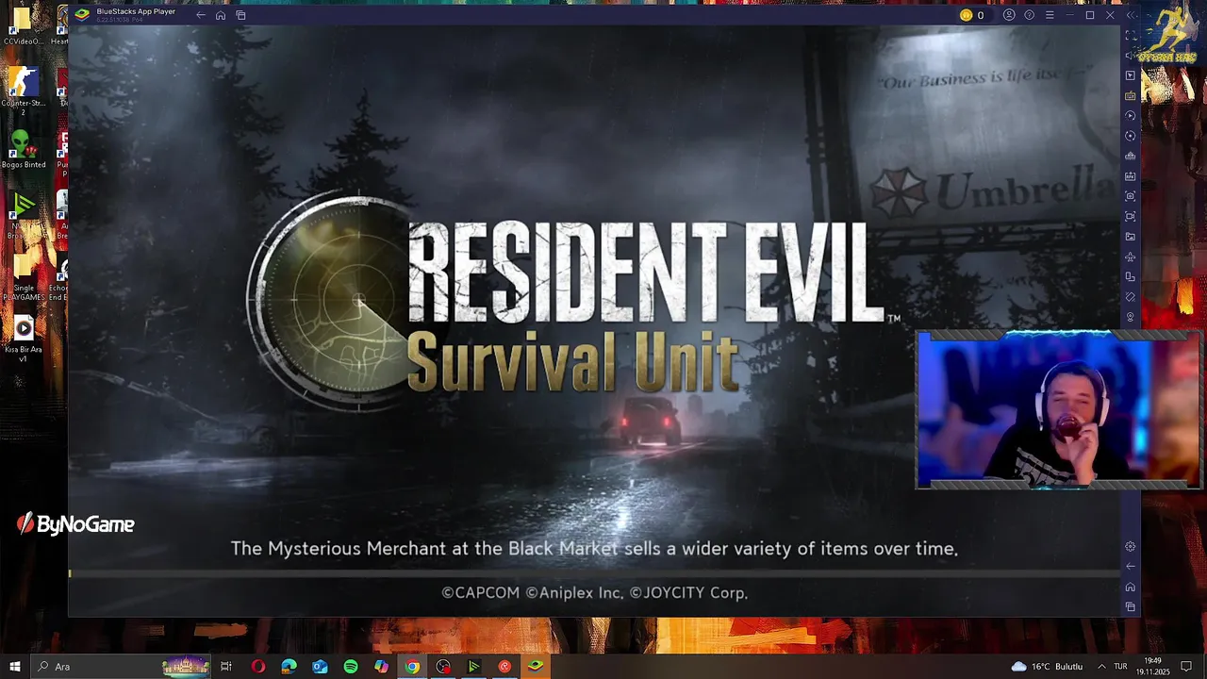Click the Install APK icon in side toolbar

1131,176
